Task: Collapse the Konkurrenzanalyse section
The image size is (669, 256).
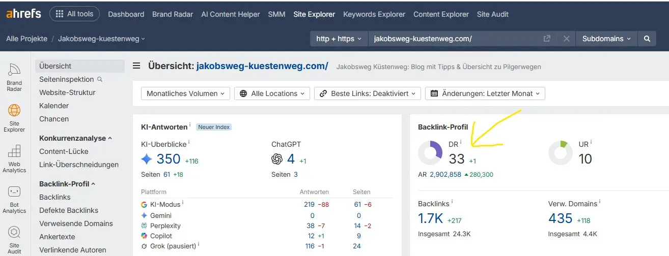Action: click(75, 138)
